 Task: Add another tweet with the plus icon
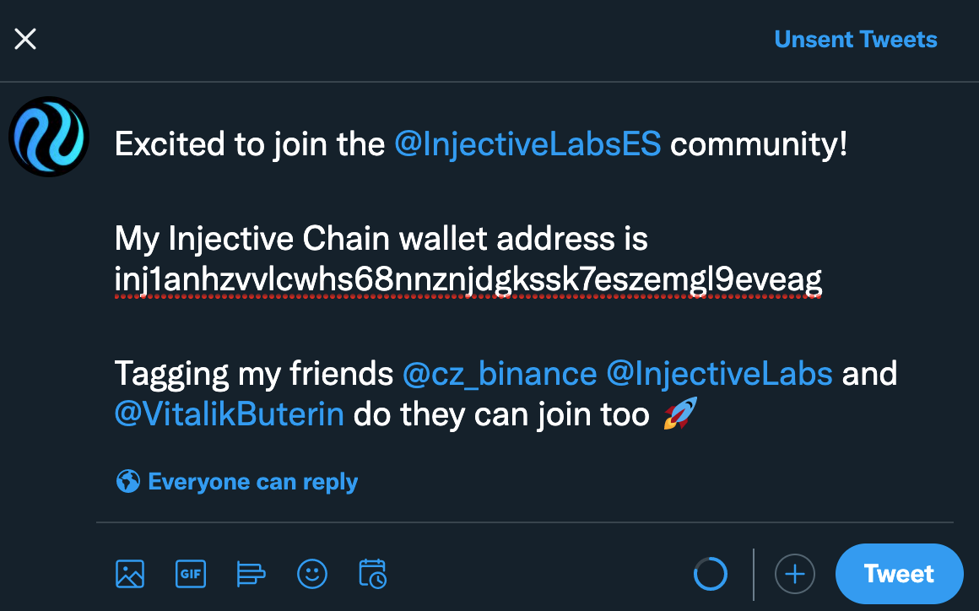click(794, 574)
